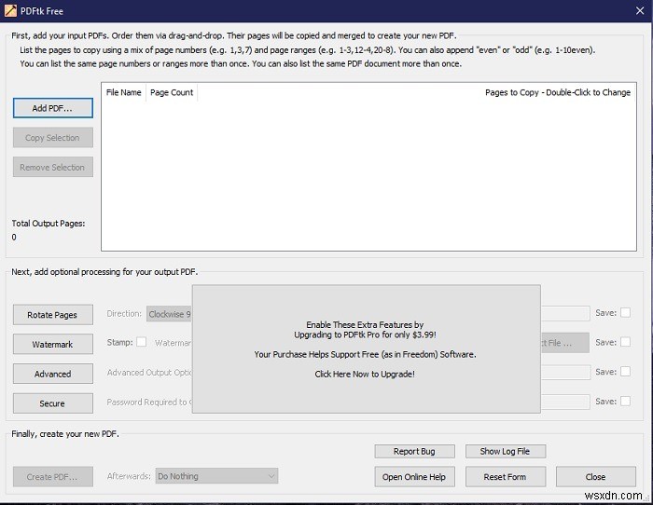The width and height of the screenshot is (653, 505).
Task: Enable Save checkbox in Secure row
Action: coord(625,401)
